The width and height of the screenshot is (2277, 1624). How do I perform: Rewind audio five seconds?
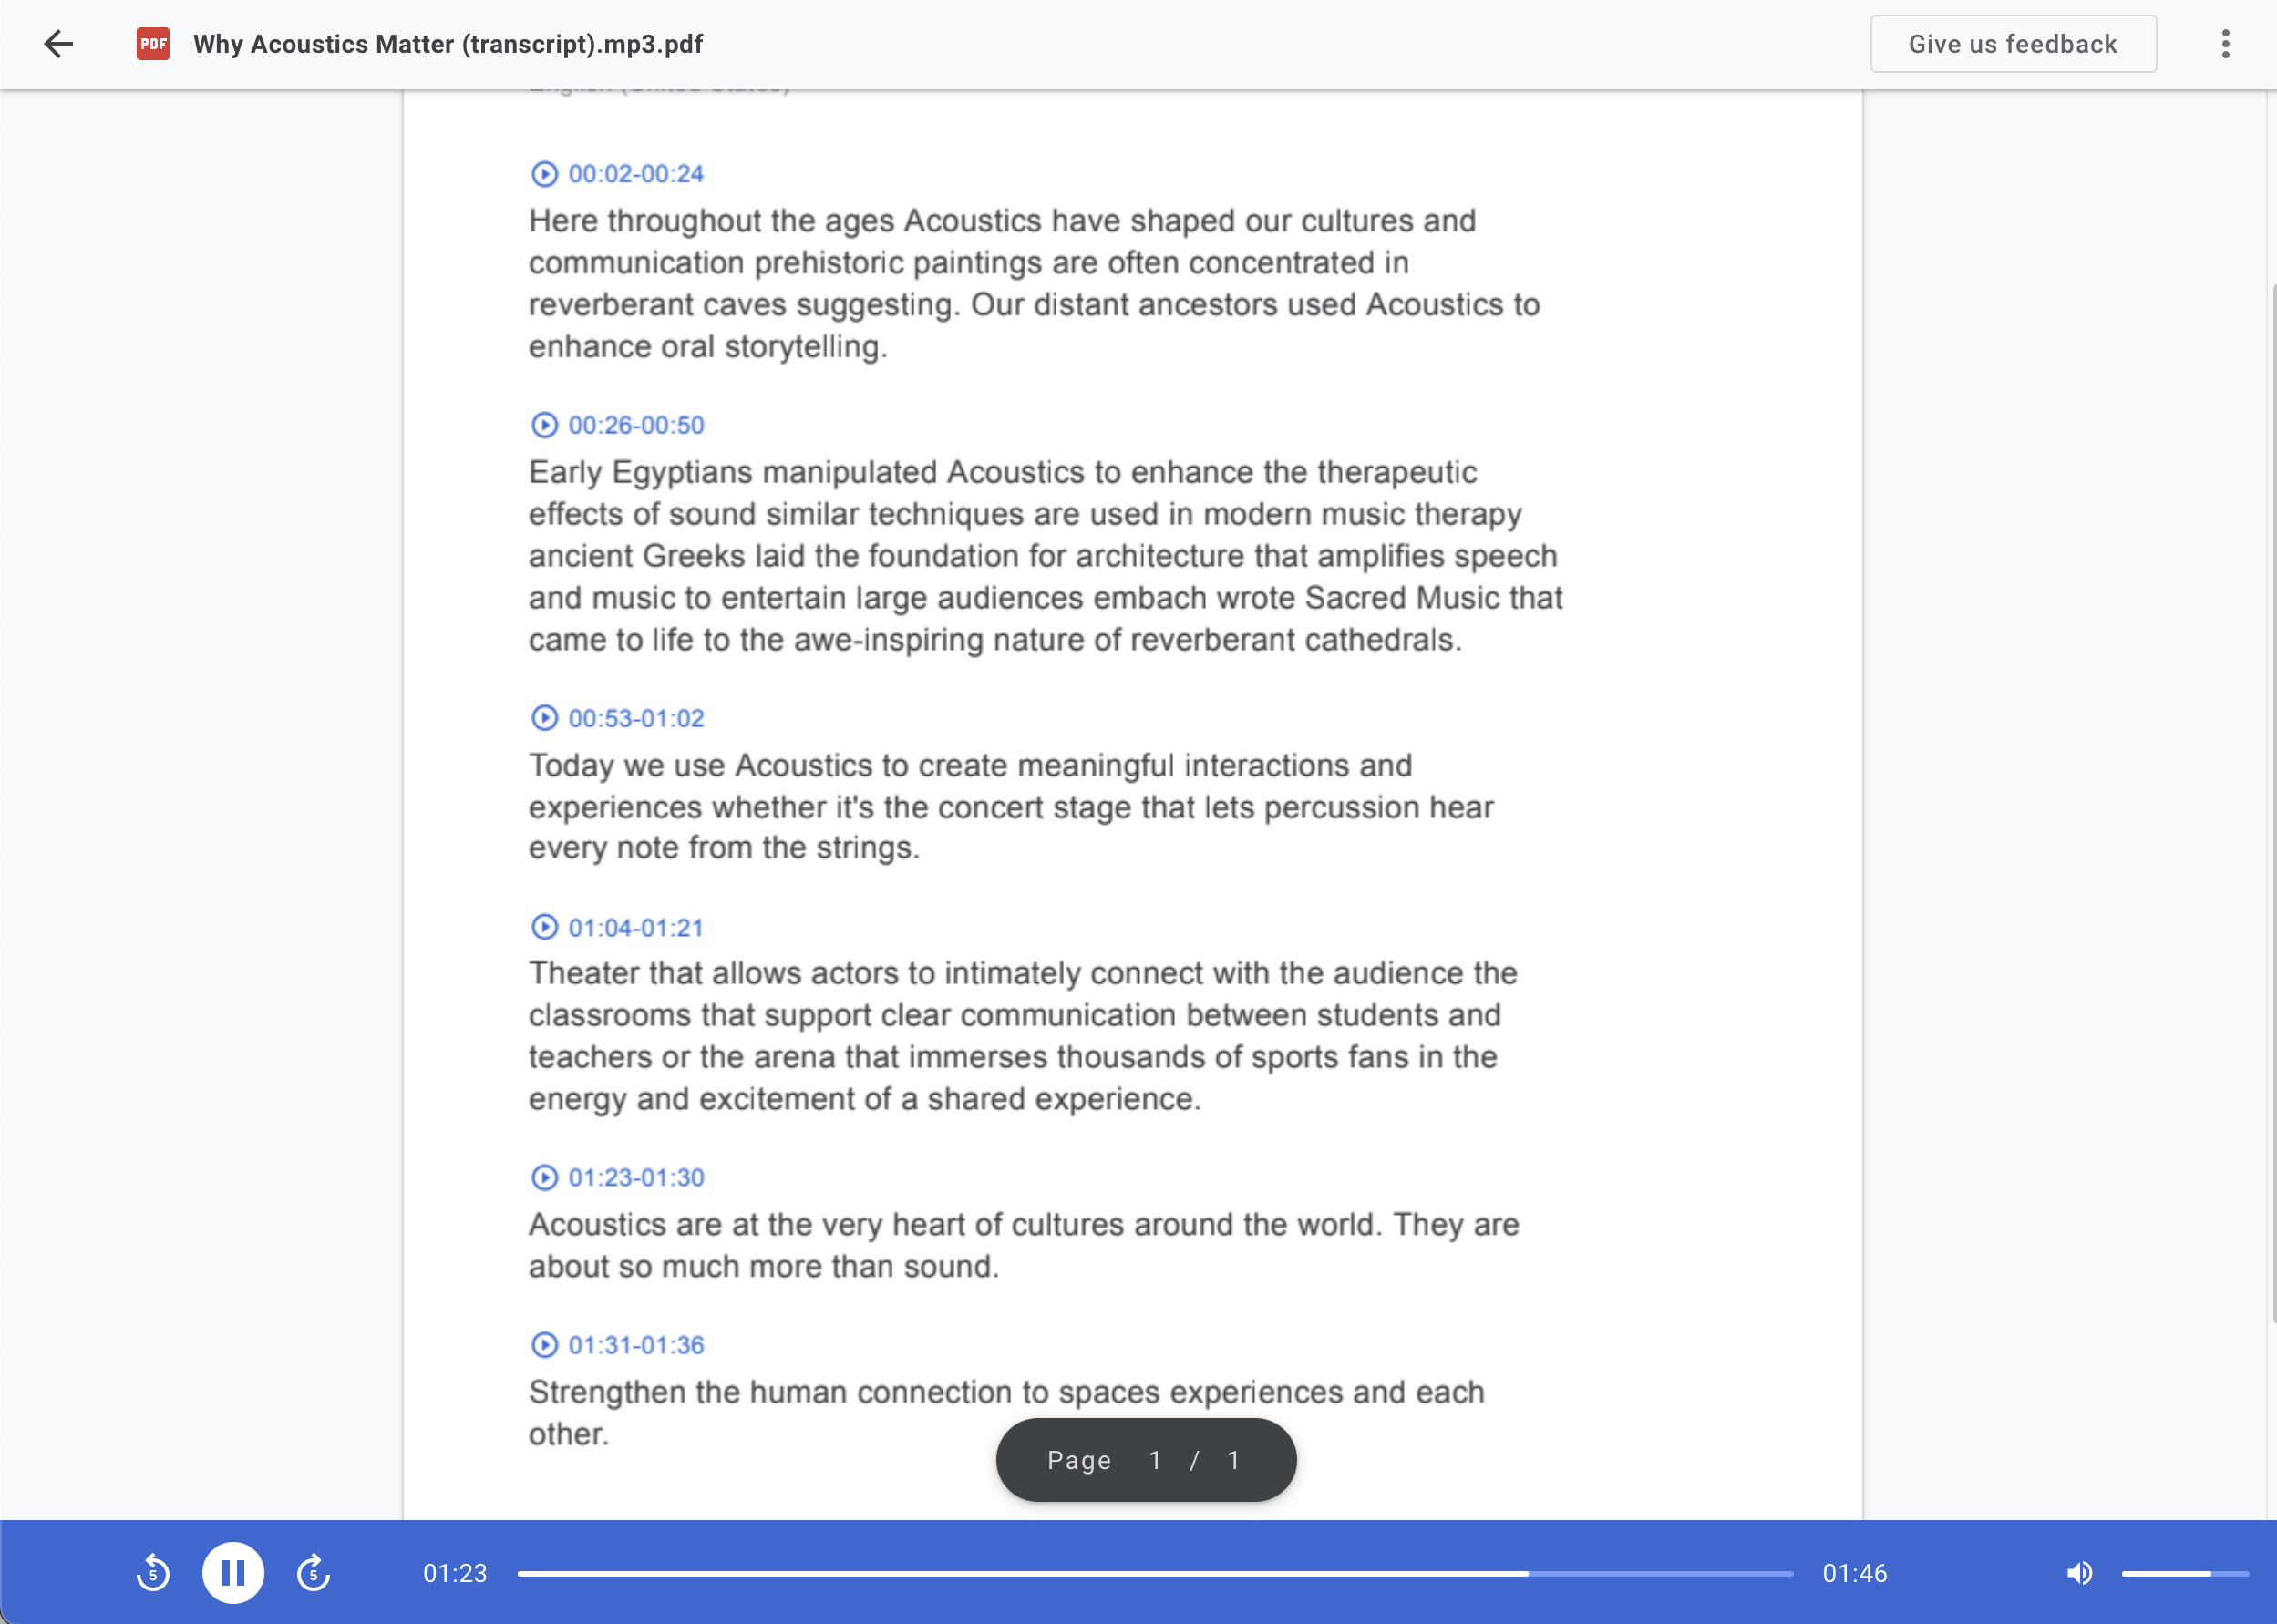[153, 1572]
